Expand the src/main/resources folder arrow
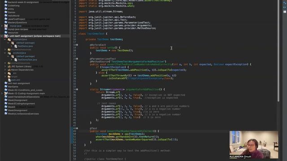Image resolution: width=287 pixels, height=161 pixels. (x=5, y=50)
